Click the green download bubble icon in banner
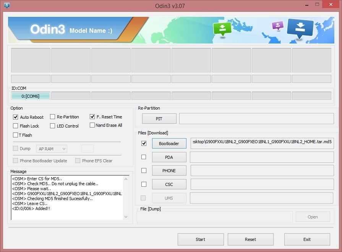The height and width of the screenshot is (252, 342). 222,29
